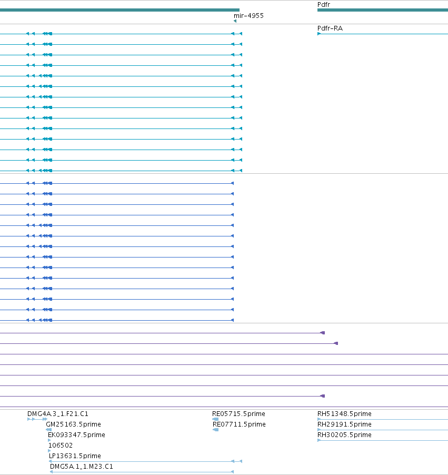Select the Pdfr-RA transcript line
Screen dimensions: 448x475
coord(383,34)
